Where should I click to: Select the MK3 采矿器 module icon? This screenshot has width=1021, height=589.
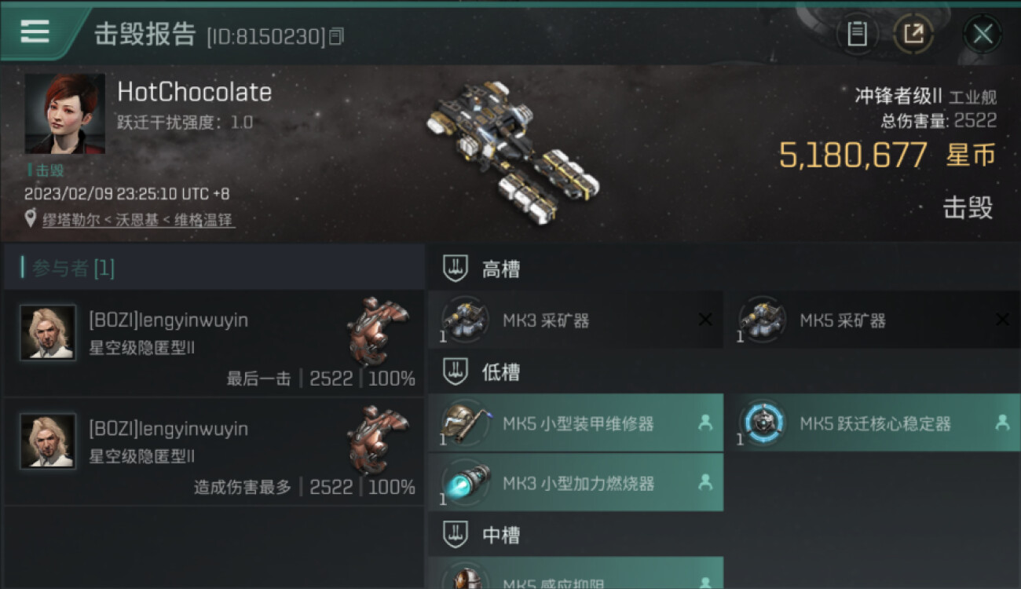[466, 320]
